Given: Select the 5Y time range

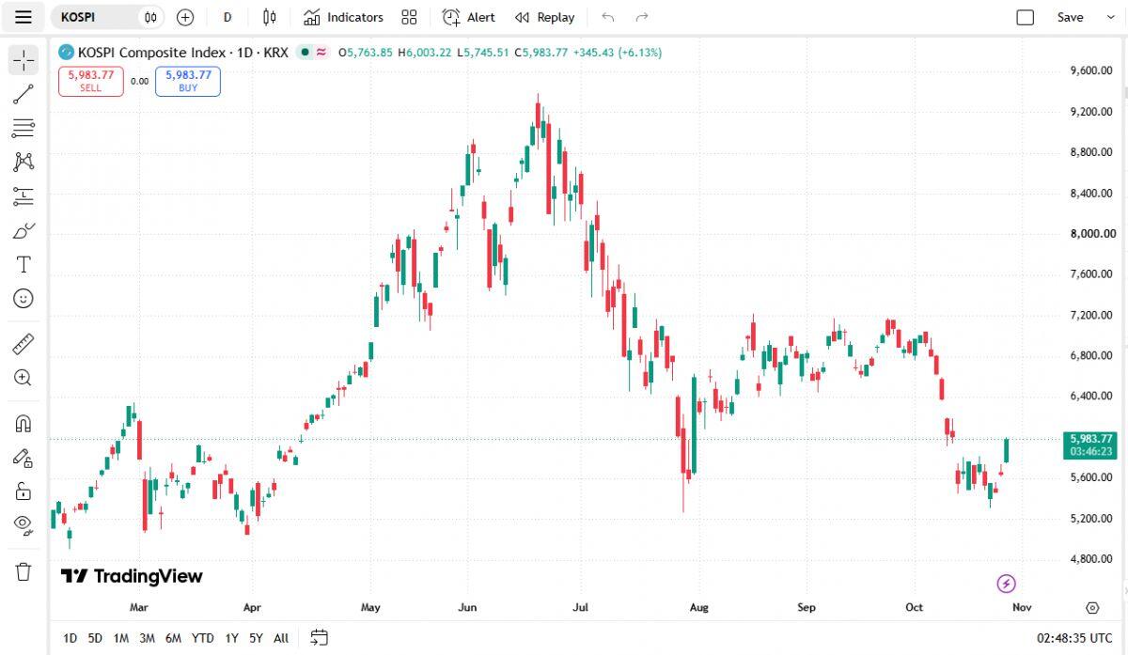Looking at the screenshot, I should [x=256, y=638].
